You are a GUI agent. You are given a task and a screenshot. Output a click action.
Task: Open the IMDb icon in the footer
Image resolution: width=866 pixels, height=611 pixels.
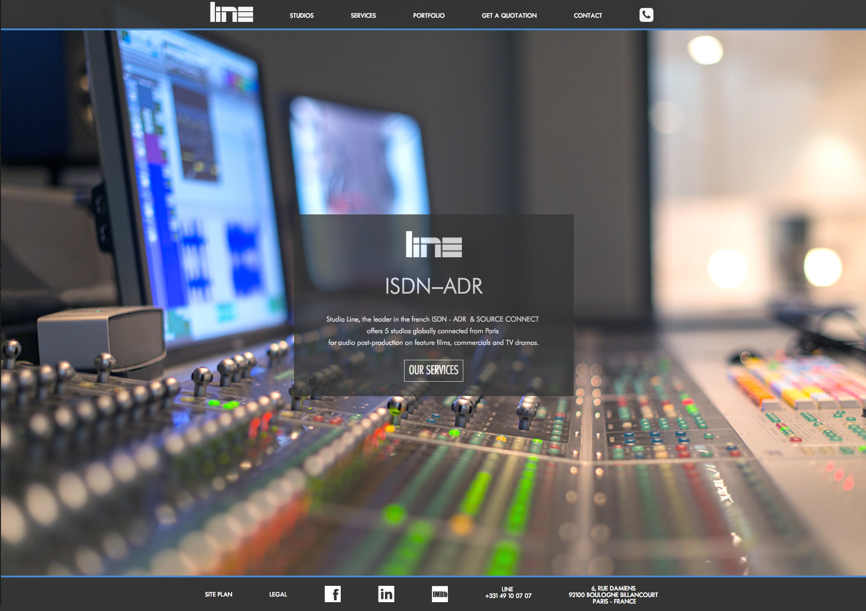click(440, 594)
